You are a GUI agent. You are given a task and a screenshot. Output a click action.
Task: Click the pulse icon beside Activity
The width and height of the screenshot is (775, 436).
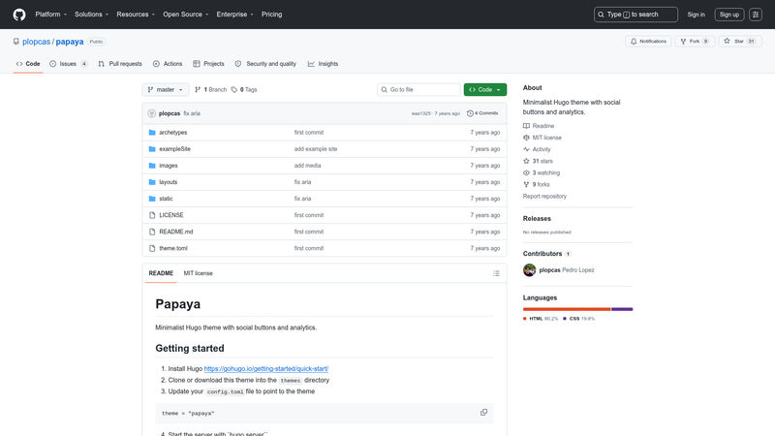point(526,149)
